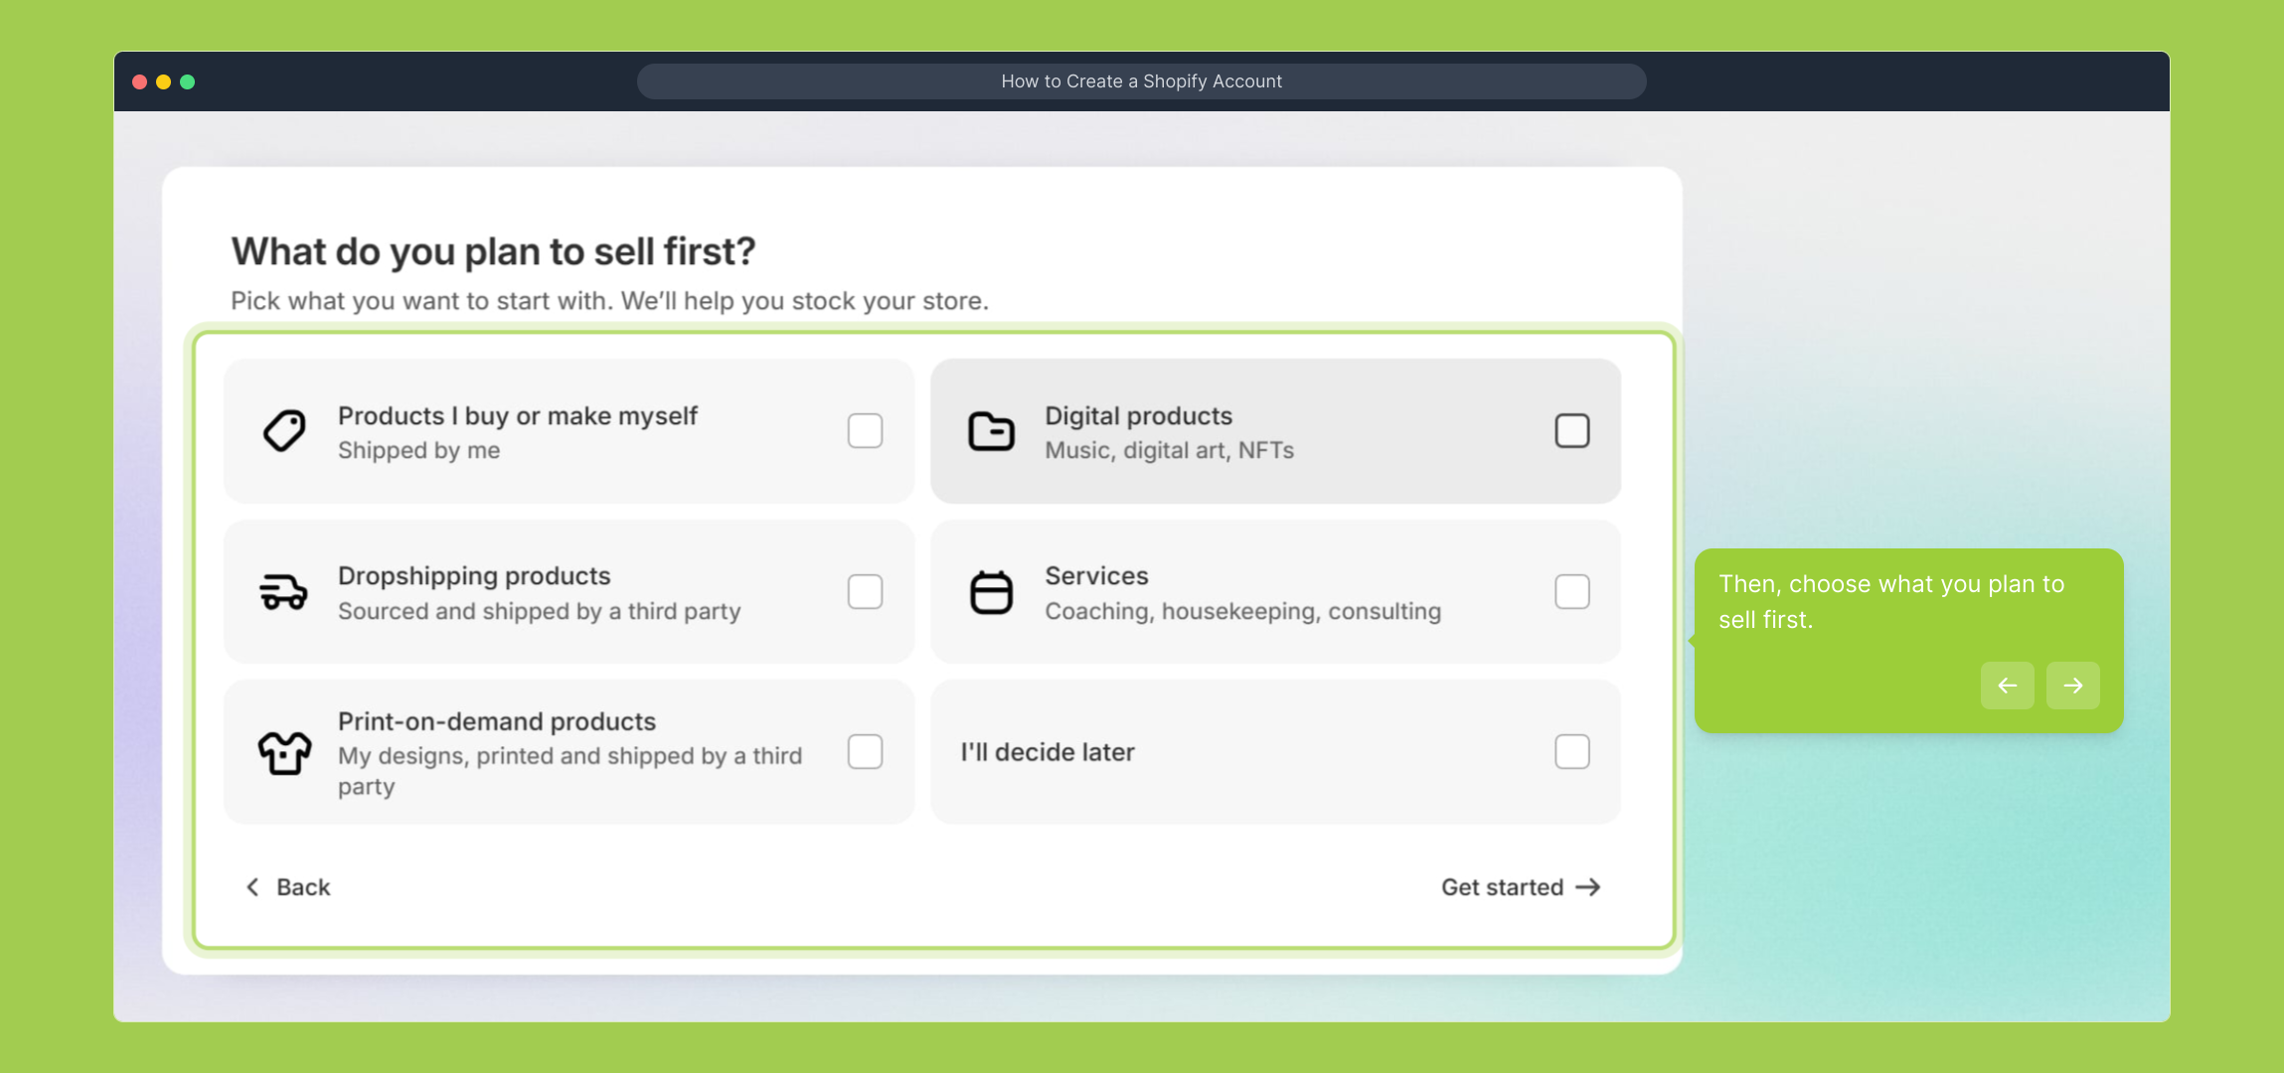Image resolution: width=2284 pixels, height=1073 pixels.
Task: Tick the Digital products checkbox
Action: (1571, 431)
